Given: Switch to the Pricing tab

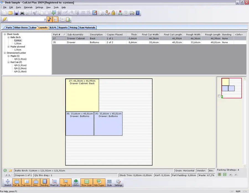Looking at the screenshot, I should 73,28.
